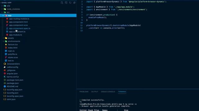
Task: Select the TERMINAL panel tab
Action: (122, 92)
